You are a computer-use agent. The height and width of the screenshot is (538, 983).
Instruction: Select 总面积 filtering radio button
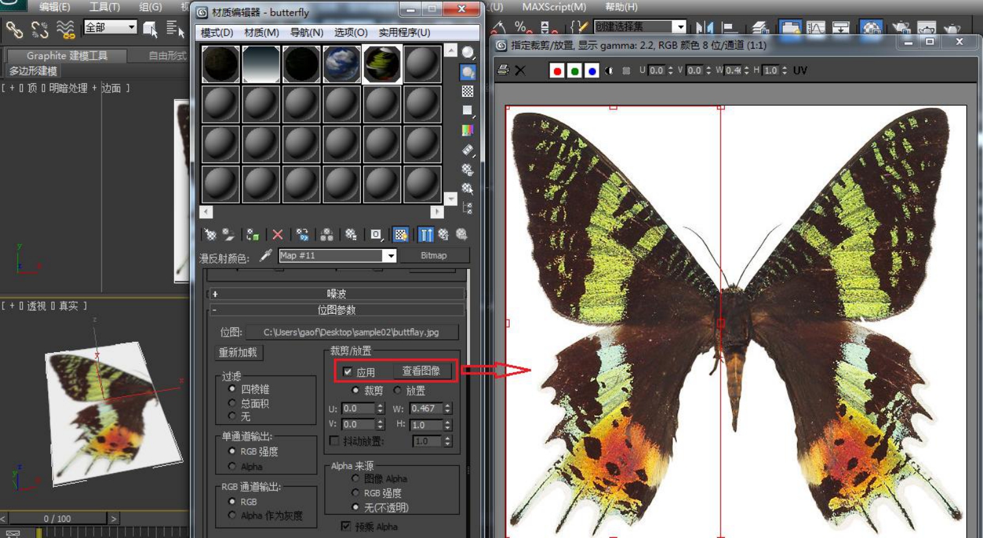pyautogui.click(x=232, y=403)
